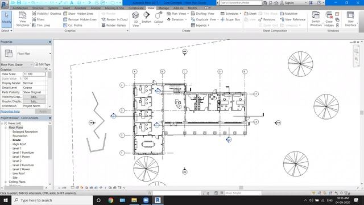Open File Explorer from taskbar
The image size is (364, 205).
pos(134,200)
